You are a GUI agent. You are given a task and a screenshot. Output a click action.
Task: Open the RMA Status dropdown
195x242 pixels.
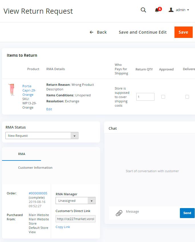42,136
